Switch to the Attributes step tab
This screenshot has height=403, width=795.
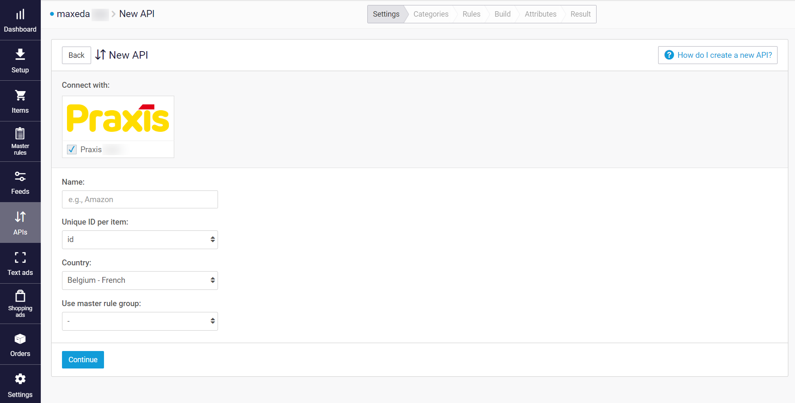pos(540,14)
